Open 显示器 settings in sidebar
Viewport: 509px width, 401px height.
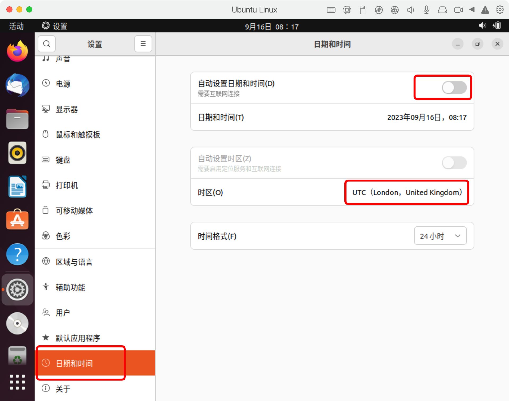[95, 109]
